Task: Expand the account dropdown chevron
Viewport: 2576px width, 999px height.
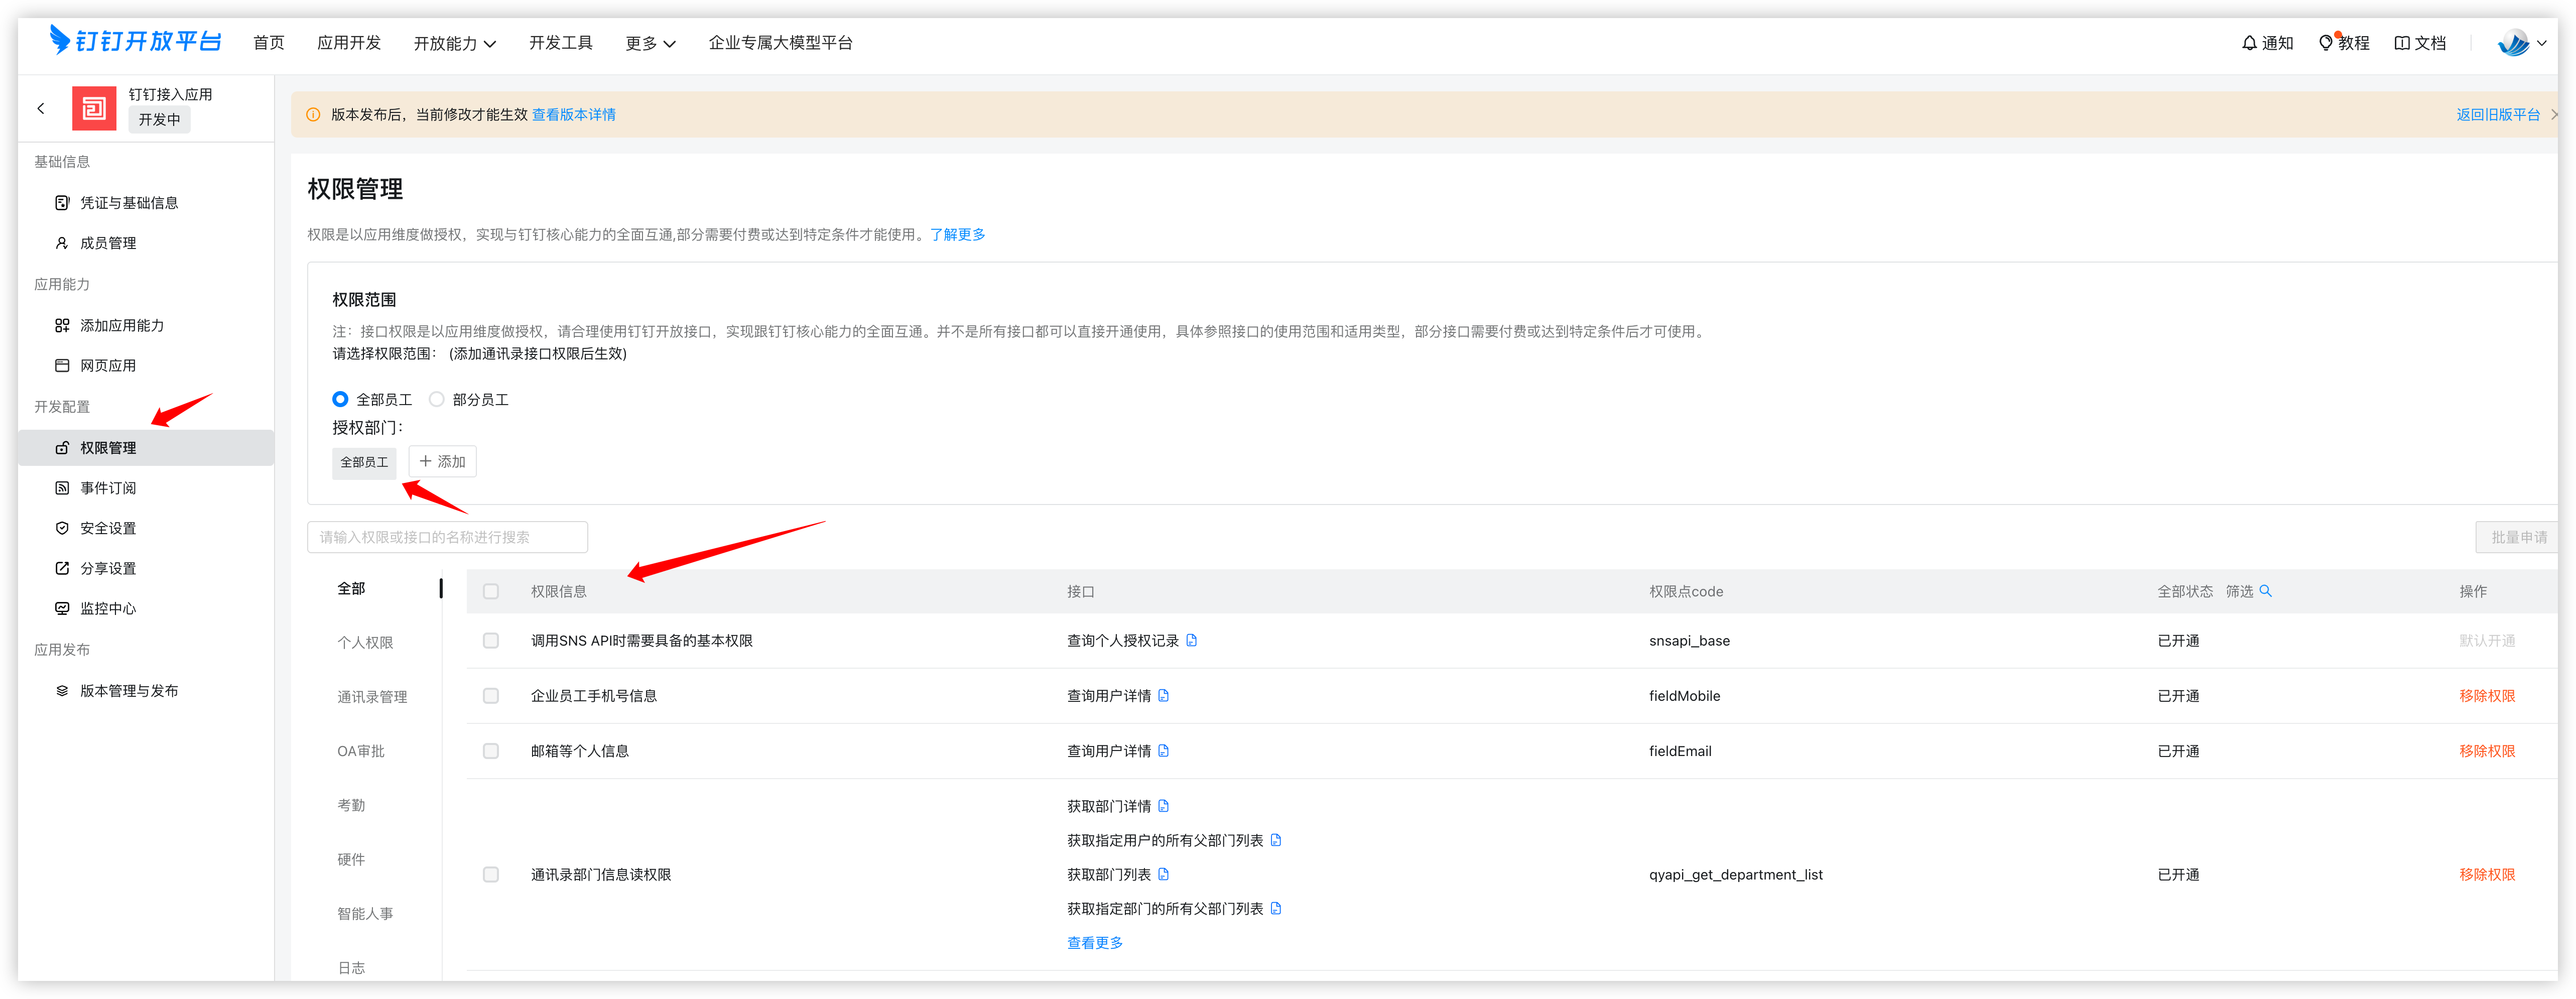Action: click(2542, 43)
